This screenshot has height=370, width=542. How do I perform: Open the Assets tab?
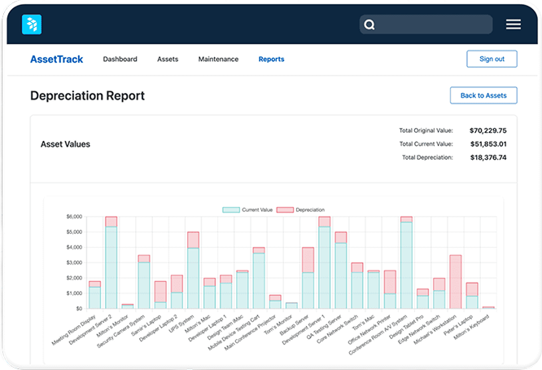(168, 59)
